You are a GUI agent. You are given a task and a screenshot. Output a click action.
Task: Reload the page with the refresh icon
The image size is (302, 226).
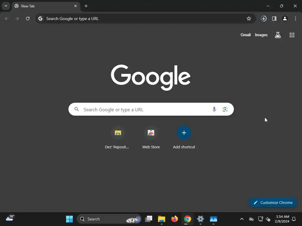pyautogui.click(x=28, y=19)
